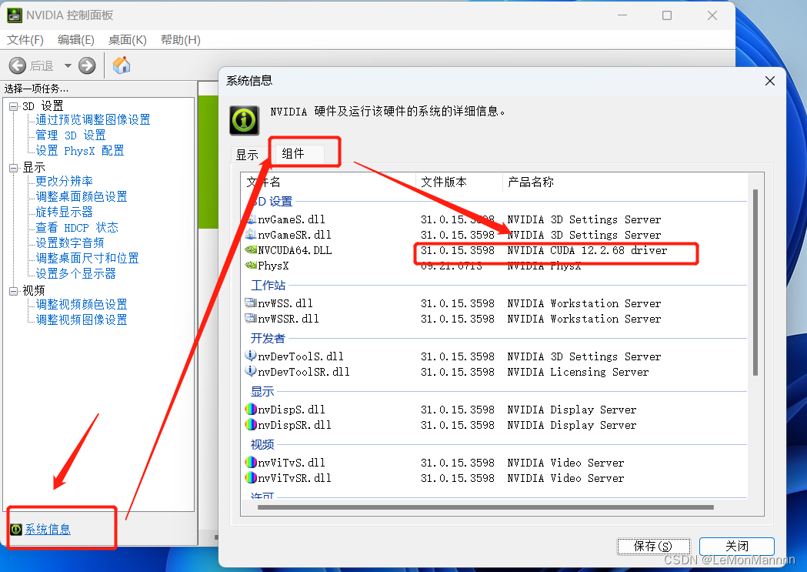Click the horizontal scrollbar in components list
This screenshot has width=807, height=572.
point(485,507)
